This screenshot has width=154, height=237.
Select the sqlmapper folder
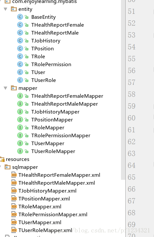coord(25,167)
